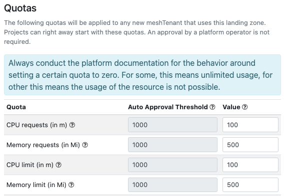Click the blue zero-quota info notice

142,75
